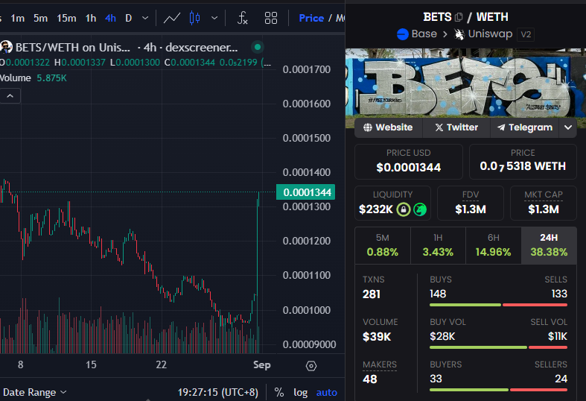The image size is (586, 401).
Task: Select the 15m timeframe
Action: point(66,18)
